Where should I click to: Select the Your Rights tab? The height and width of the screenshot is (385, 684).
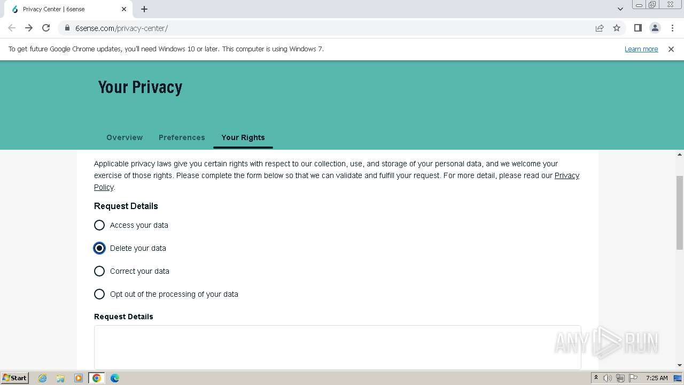(x=243, y=137)
